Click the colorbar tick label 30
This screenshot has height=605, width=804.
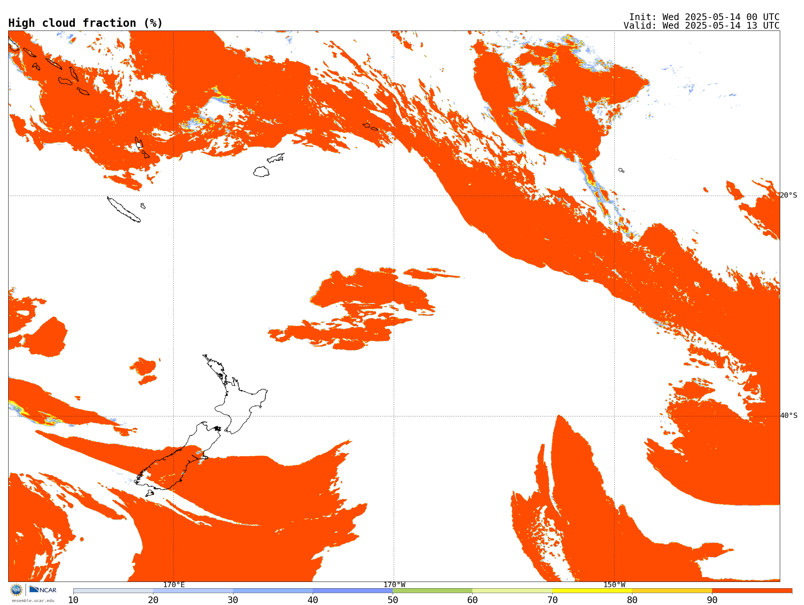coord(233,600)
